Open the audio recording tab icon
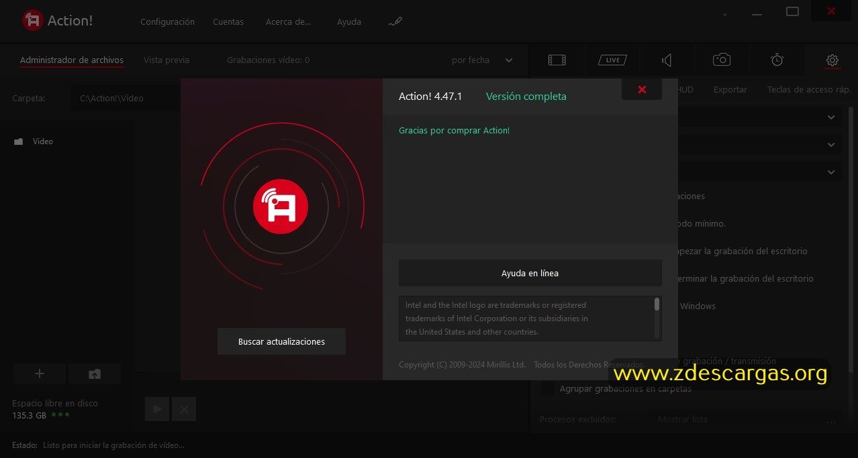The image size is (858, 458). pos(666,60)
